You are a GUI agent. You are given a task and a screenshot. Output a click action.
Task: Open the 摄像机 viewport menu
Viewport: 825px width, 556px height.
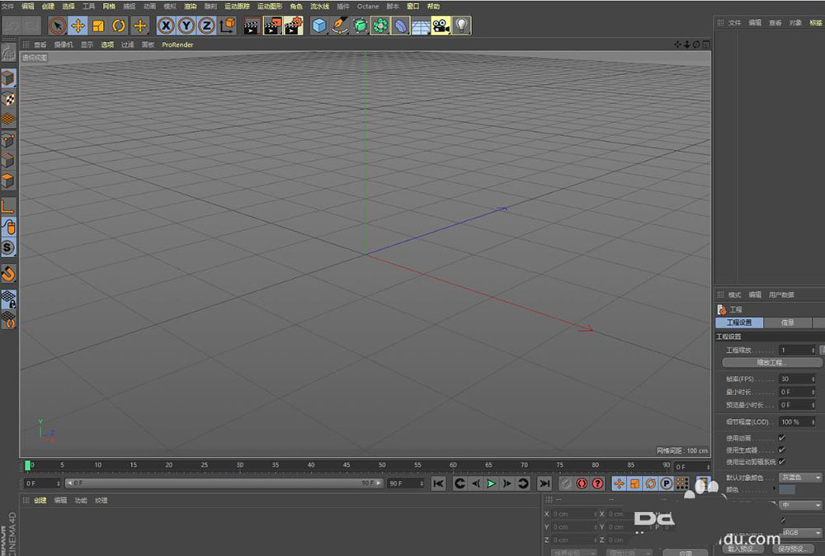[64, 45]
